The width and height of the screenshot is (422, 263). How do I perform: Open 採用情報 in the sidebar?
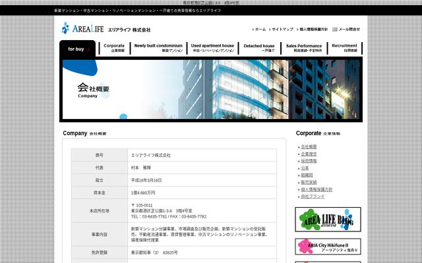click(x=309, y=161)
